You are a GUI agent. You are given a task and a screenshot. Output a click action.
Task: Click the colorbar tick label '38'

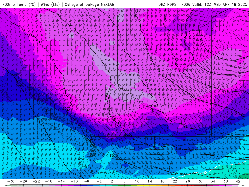click(x=225, y=181)
